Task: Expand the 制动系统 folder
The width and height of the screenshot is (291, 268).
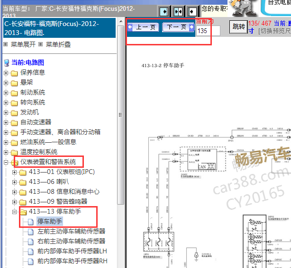Action: pyautogui.click(x=6, y=93)
